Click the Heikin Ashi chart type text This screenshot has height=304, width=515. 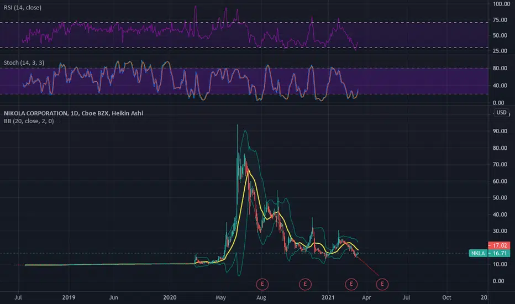(x=128, y=113)
